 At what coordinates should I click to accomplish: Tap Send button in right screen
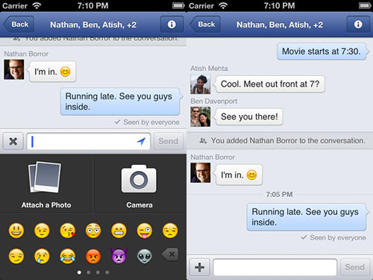(x=355, y=267)
